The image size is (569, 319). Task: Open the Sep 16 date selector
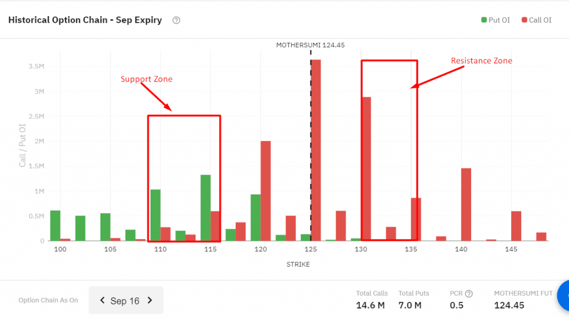click(x=126, y=300)
